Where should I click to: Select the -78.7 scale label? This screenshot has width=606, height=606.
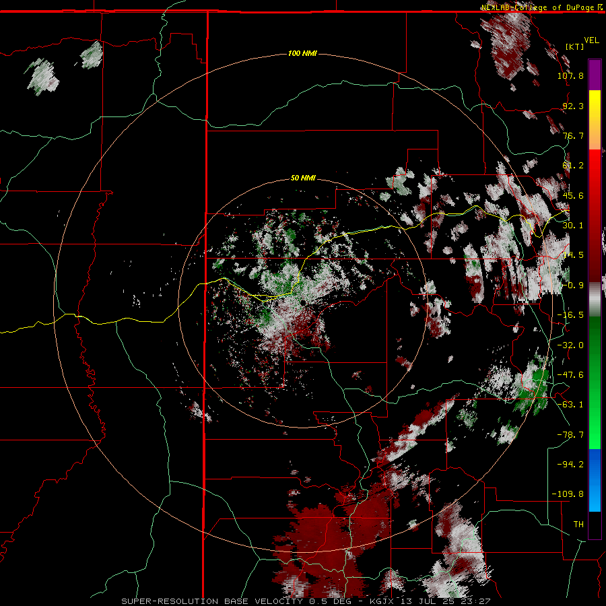pos(570,435)
